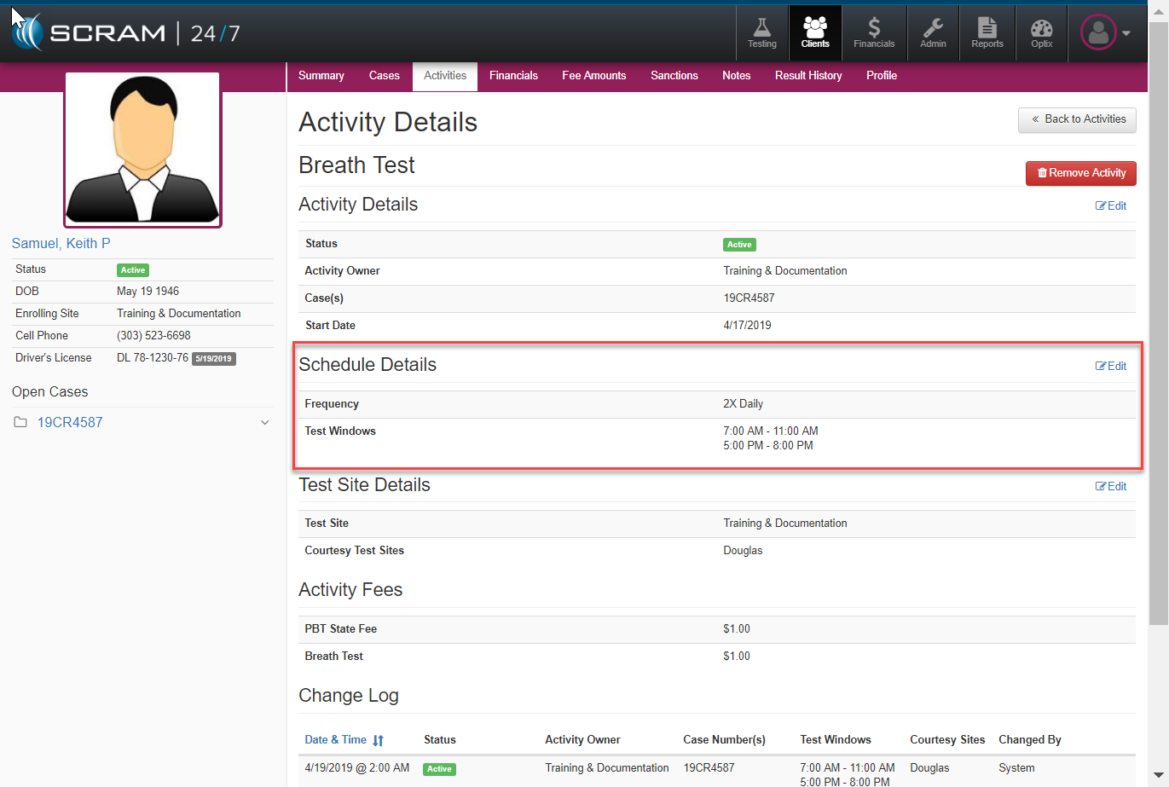Image resolution: width=1169 pixels, height=787 pixels.
Task: Edit the Schedule Details section
Action: click(1111, 366)
